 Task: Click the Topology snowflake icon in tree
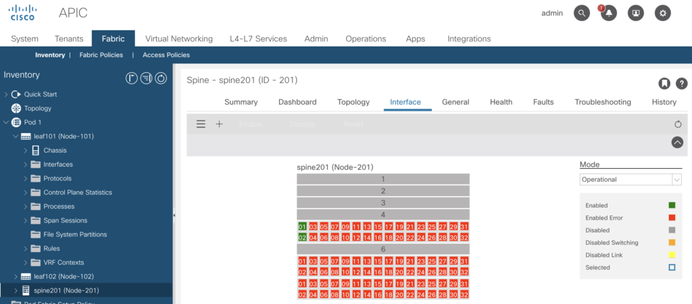click(x=16, y=108)
